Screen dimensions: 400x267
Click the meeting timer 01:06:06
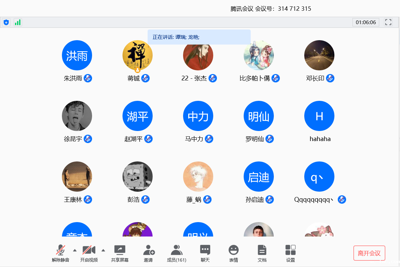point(366,22)
